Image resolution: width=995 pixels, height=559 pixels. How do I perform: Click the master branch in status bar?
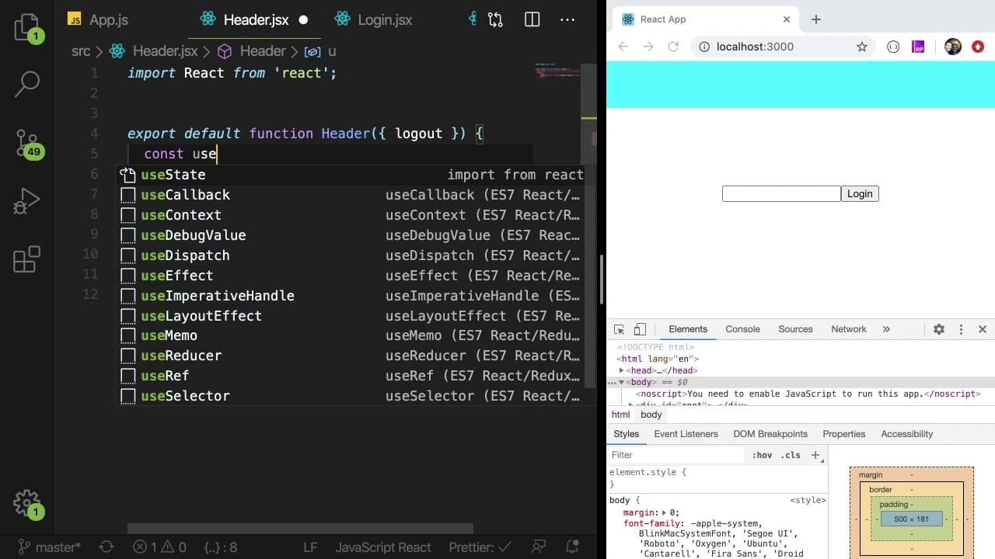(x=49, y=547)
